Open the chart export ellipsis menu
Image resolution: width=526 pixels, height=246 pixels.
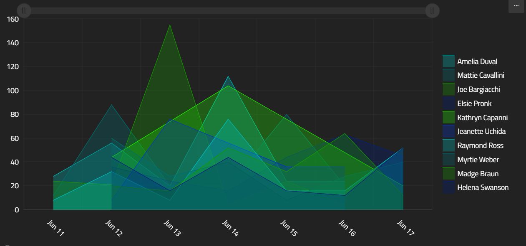pyautogui.click(x=516, y=6)
